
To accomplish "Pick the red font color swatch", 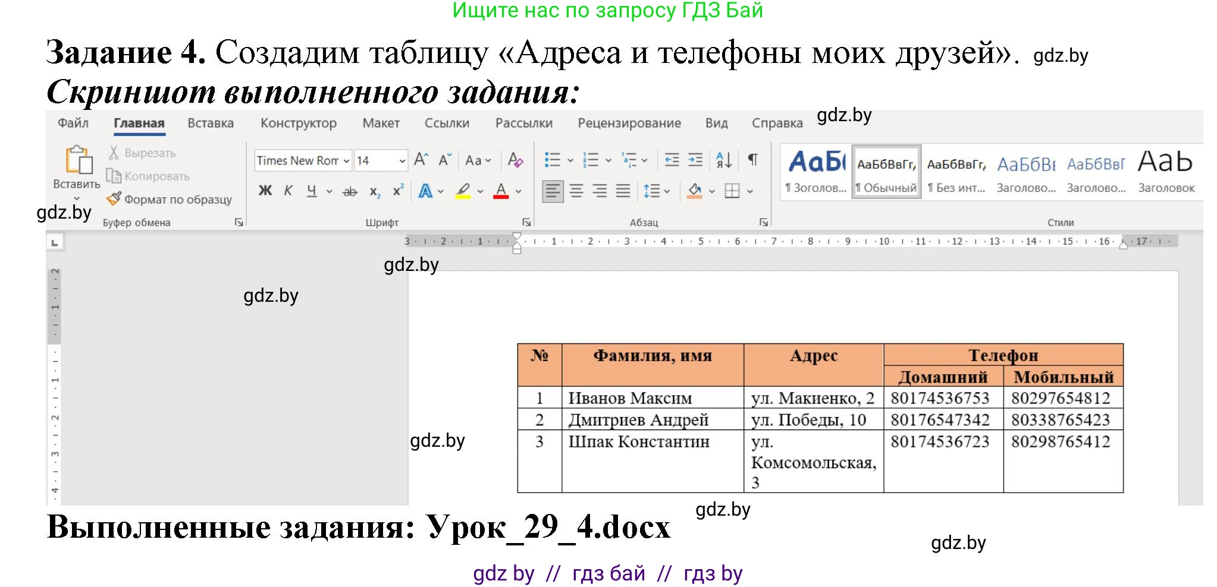I will [501, 191].
